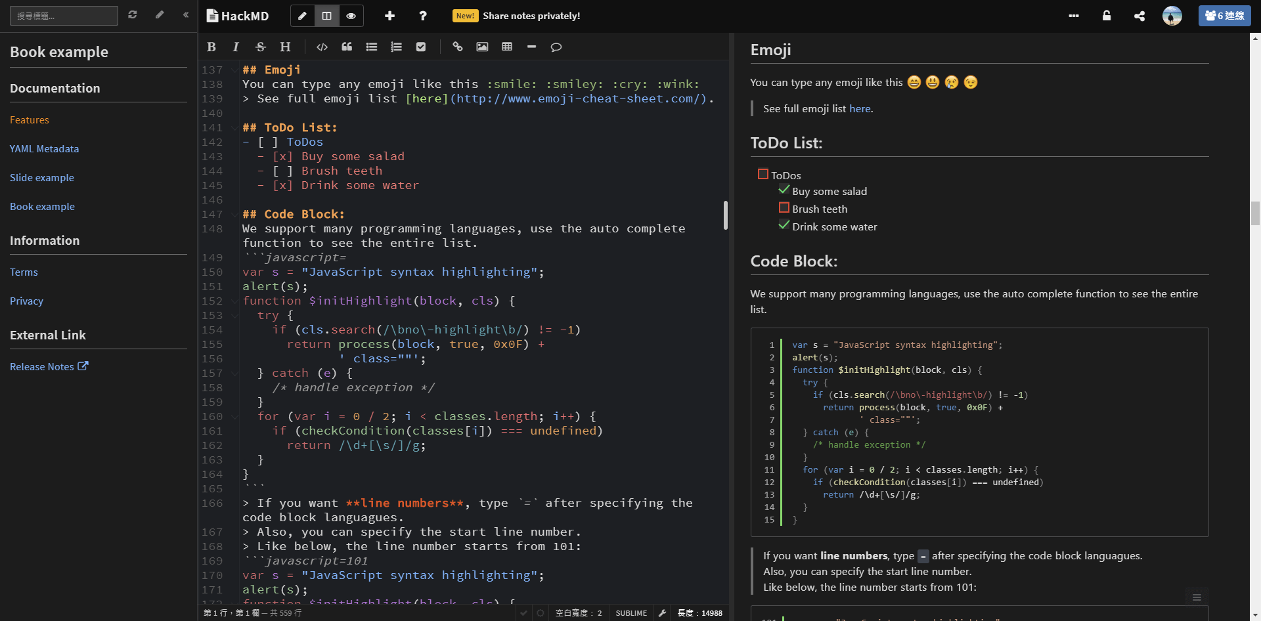
Task: Apply bold formatting from editor toolbar
Action: pyautogui.click(x=211, y=47)
